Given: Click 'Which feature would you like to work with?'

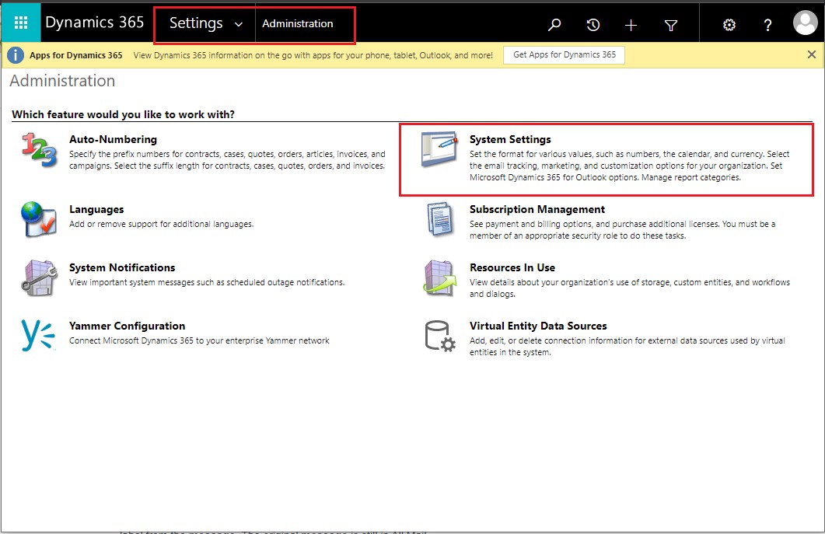Looking at the screenshot, I should tap(123, 115).
